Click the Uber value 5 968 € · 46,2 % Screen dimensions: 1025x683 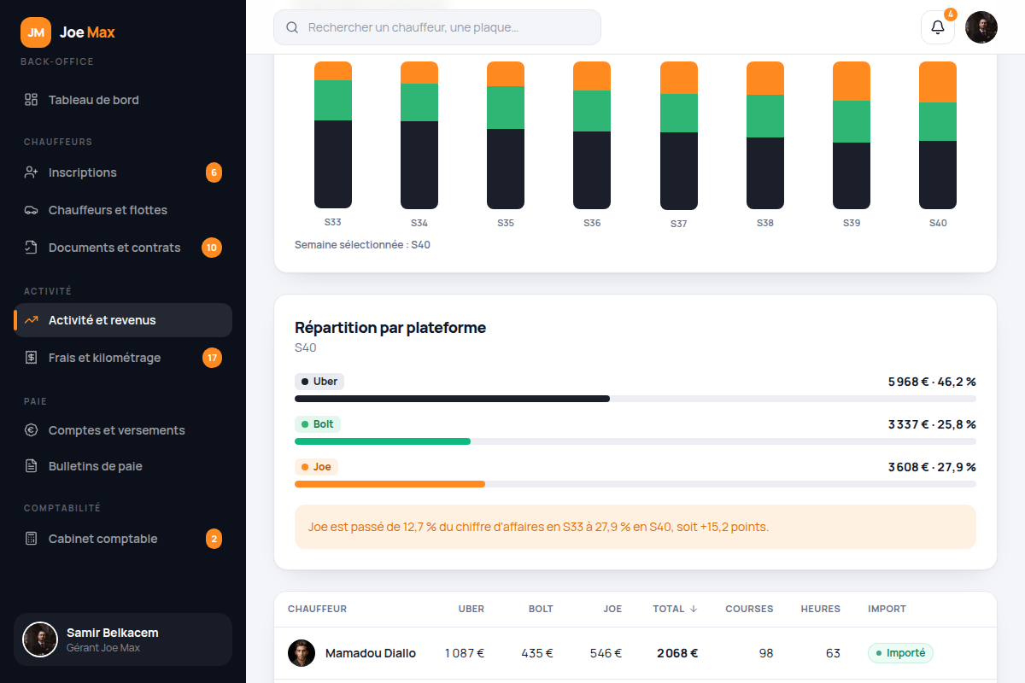point(932,382)
